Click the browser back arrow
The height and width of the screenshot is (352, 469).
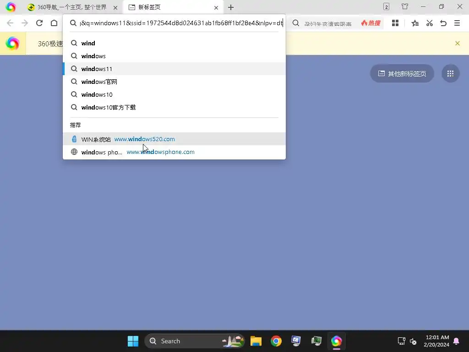point(10,23)
